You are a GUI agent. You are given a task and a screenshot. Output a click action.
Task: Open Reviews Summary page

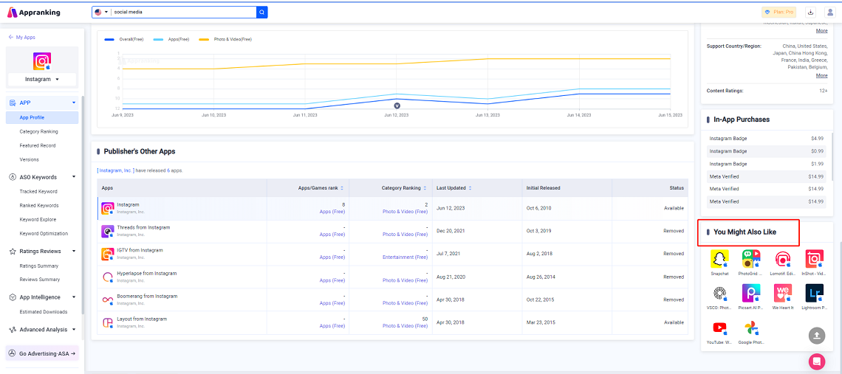tap(39, 279)
